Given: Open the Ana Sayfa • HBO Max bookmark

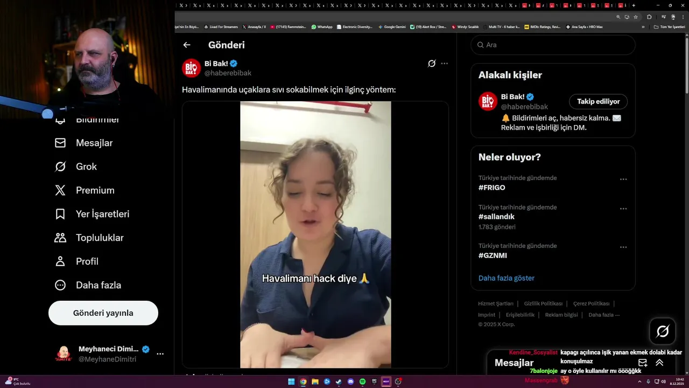Looking at the screenshot, I should (x=584, y=27).
